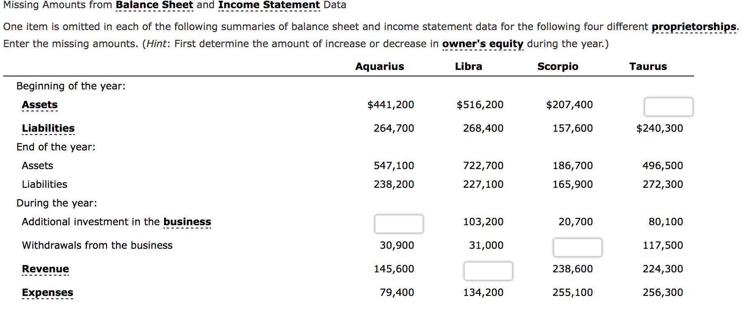Open the Balance Sheet definition link
Screen dimensions: 750x313
coord(154,5)
